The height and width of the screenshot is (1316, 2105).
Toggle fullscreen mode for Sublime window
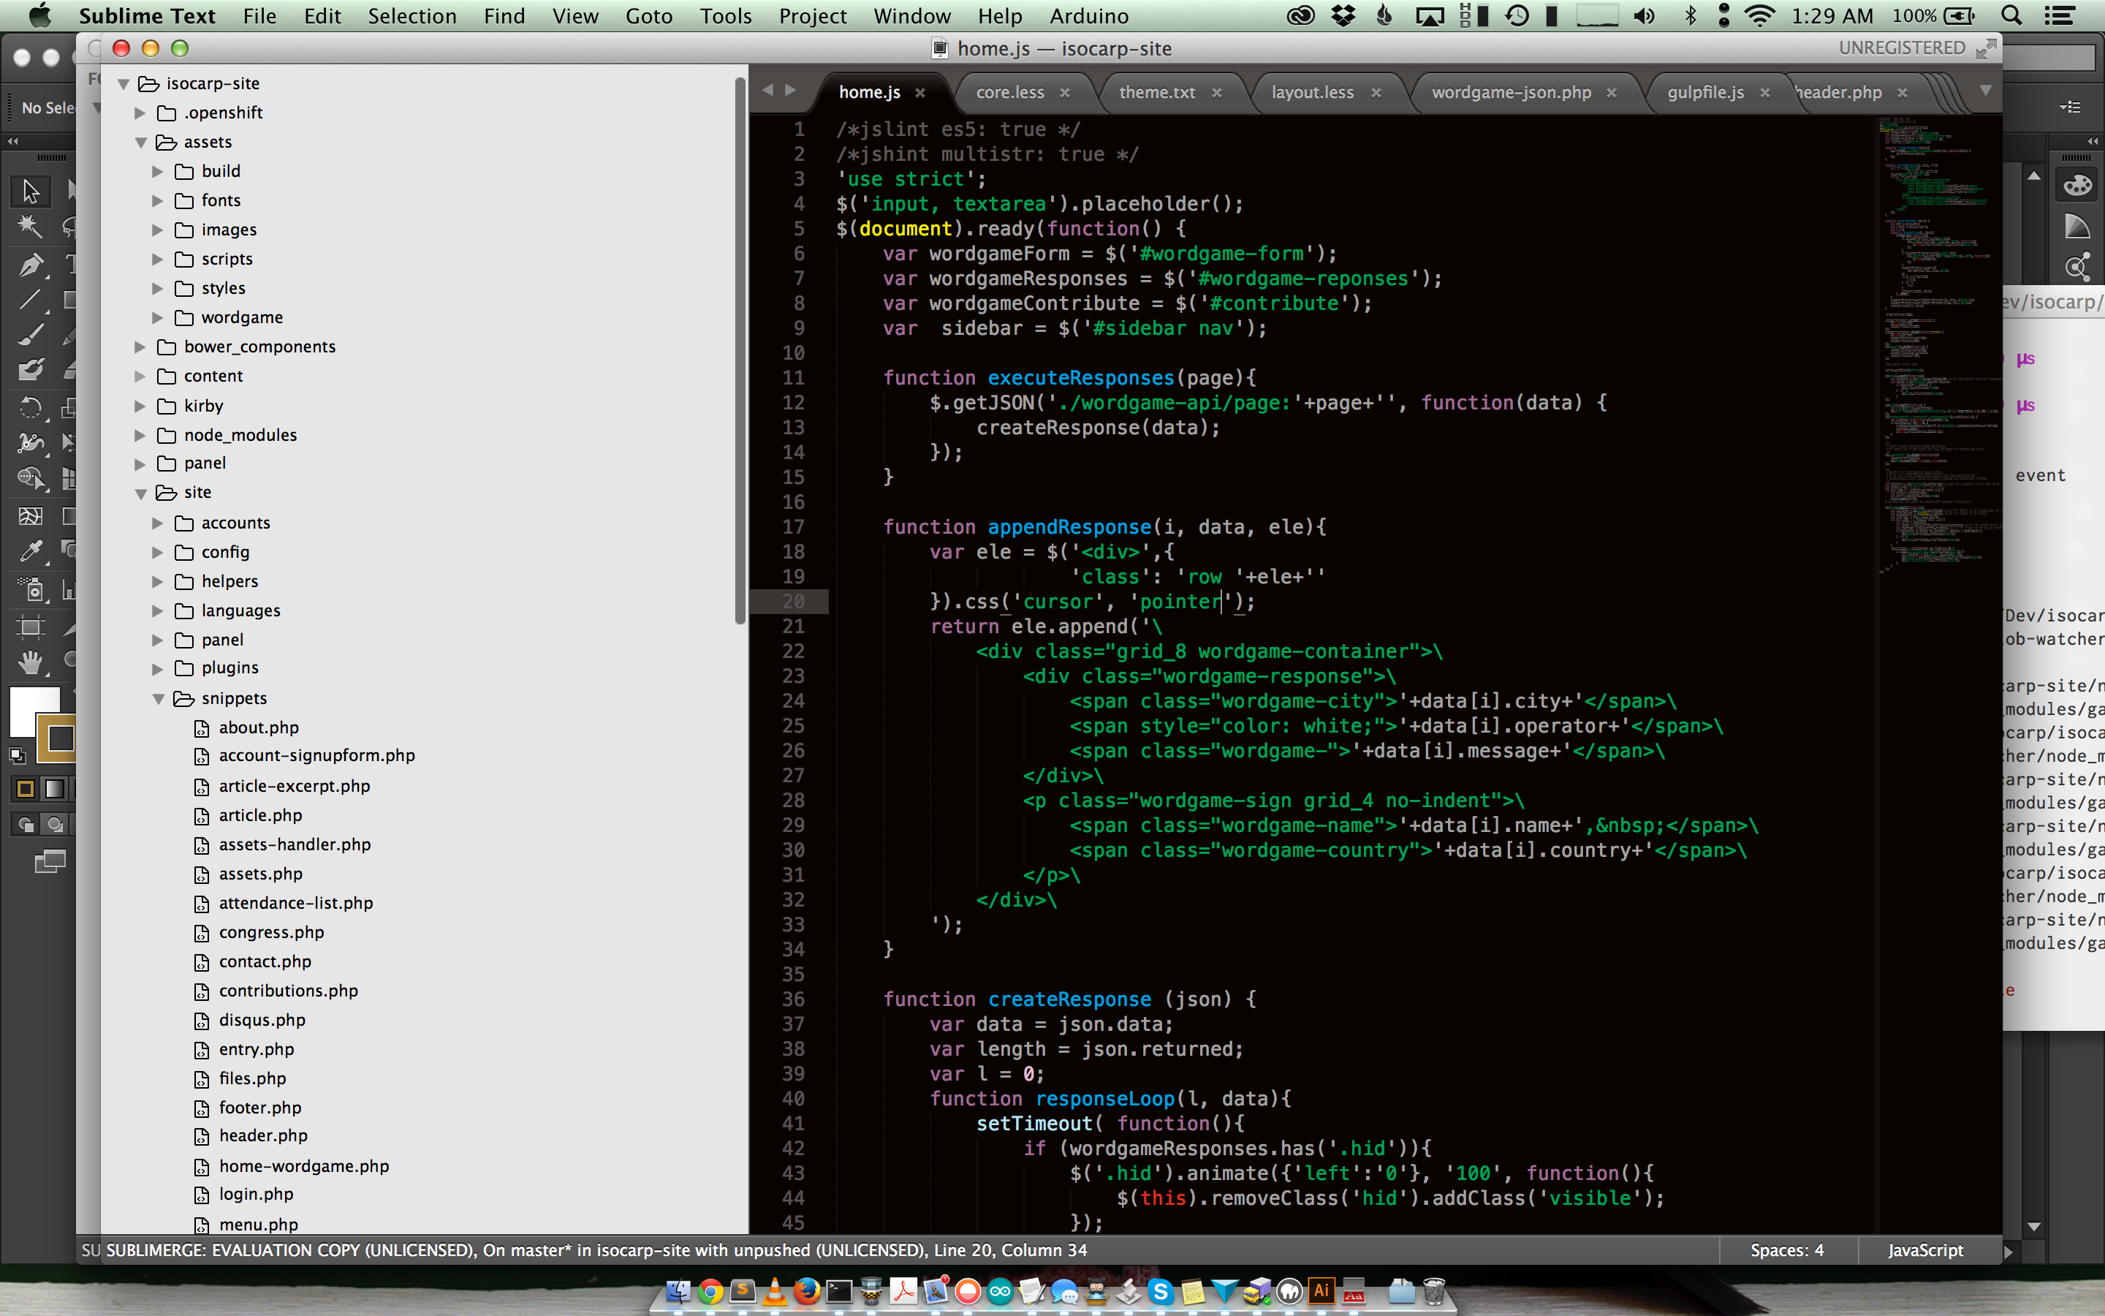click(1986, 49)
